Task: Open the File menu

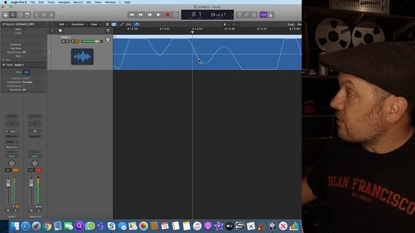Action: coord(32,2)
